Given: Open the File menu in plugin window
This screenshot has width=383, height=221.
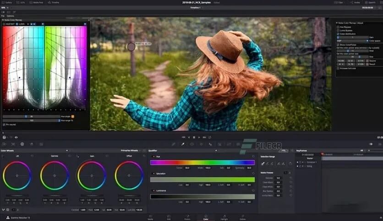Looking at the screenshot, I should (x=3, y=16).
